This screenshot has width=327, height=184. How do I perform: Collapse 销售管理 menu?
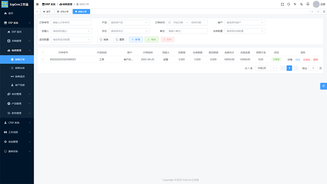17,50
